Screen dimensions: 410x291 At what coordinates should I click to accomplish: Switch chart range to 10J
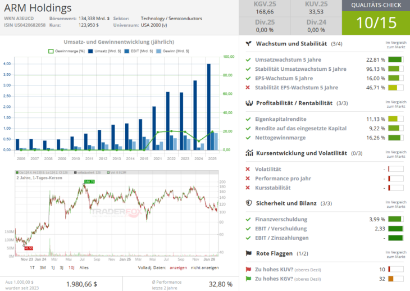(x=70, y=267)
